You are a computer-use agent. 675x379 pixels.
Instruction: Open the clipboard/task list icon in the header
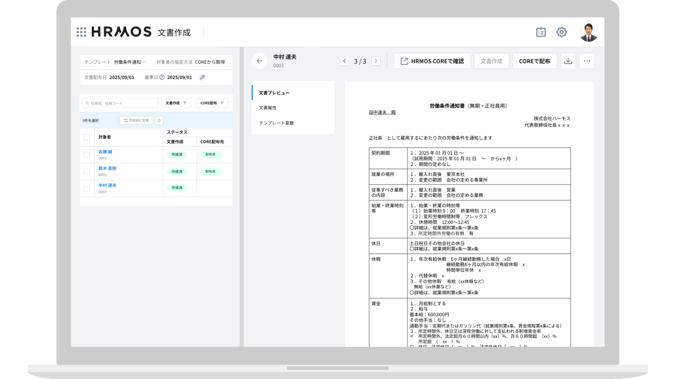pyautogui.click(x=541, y=32)
